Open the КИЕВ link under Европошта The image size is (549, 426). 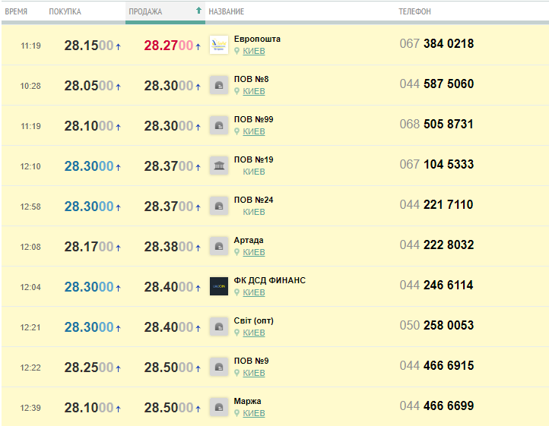pos(254,51)
